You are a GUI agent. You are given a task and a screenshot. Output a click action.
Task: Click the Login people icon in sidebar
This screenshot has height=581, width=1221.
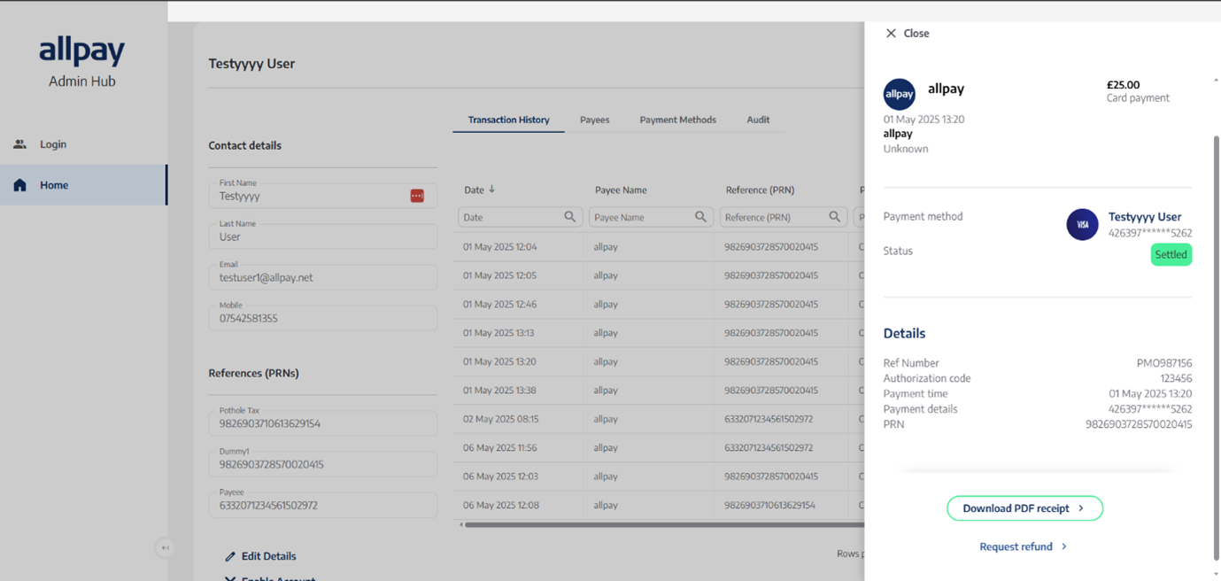pos(19,144)
